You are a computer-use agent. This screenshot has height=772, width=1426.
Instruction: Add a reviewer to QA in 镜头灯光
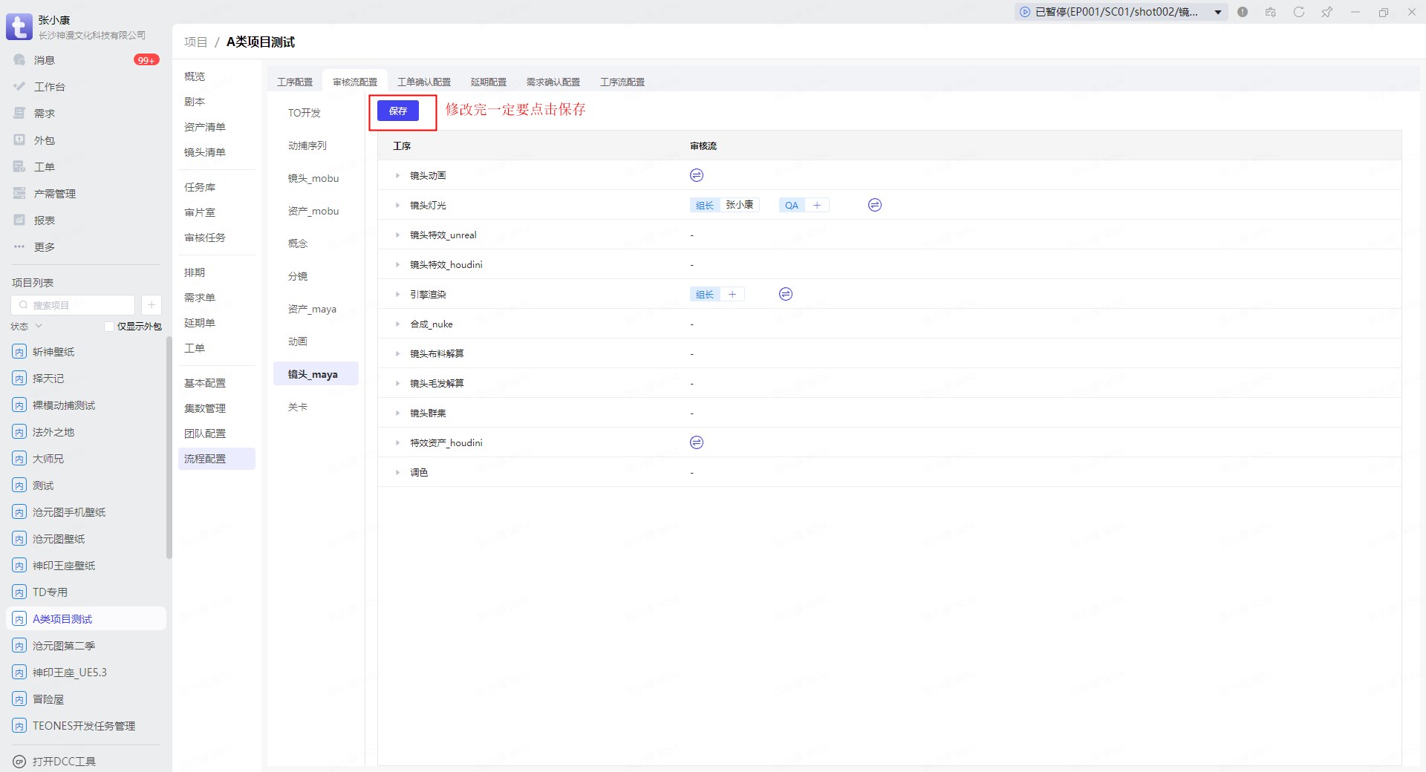(x=816, y=206)
